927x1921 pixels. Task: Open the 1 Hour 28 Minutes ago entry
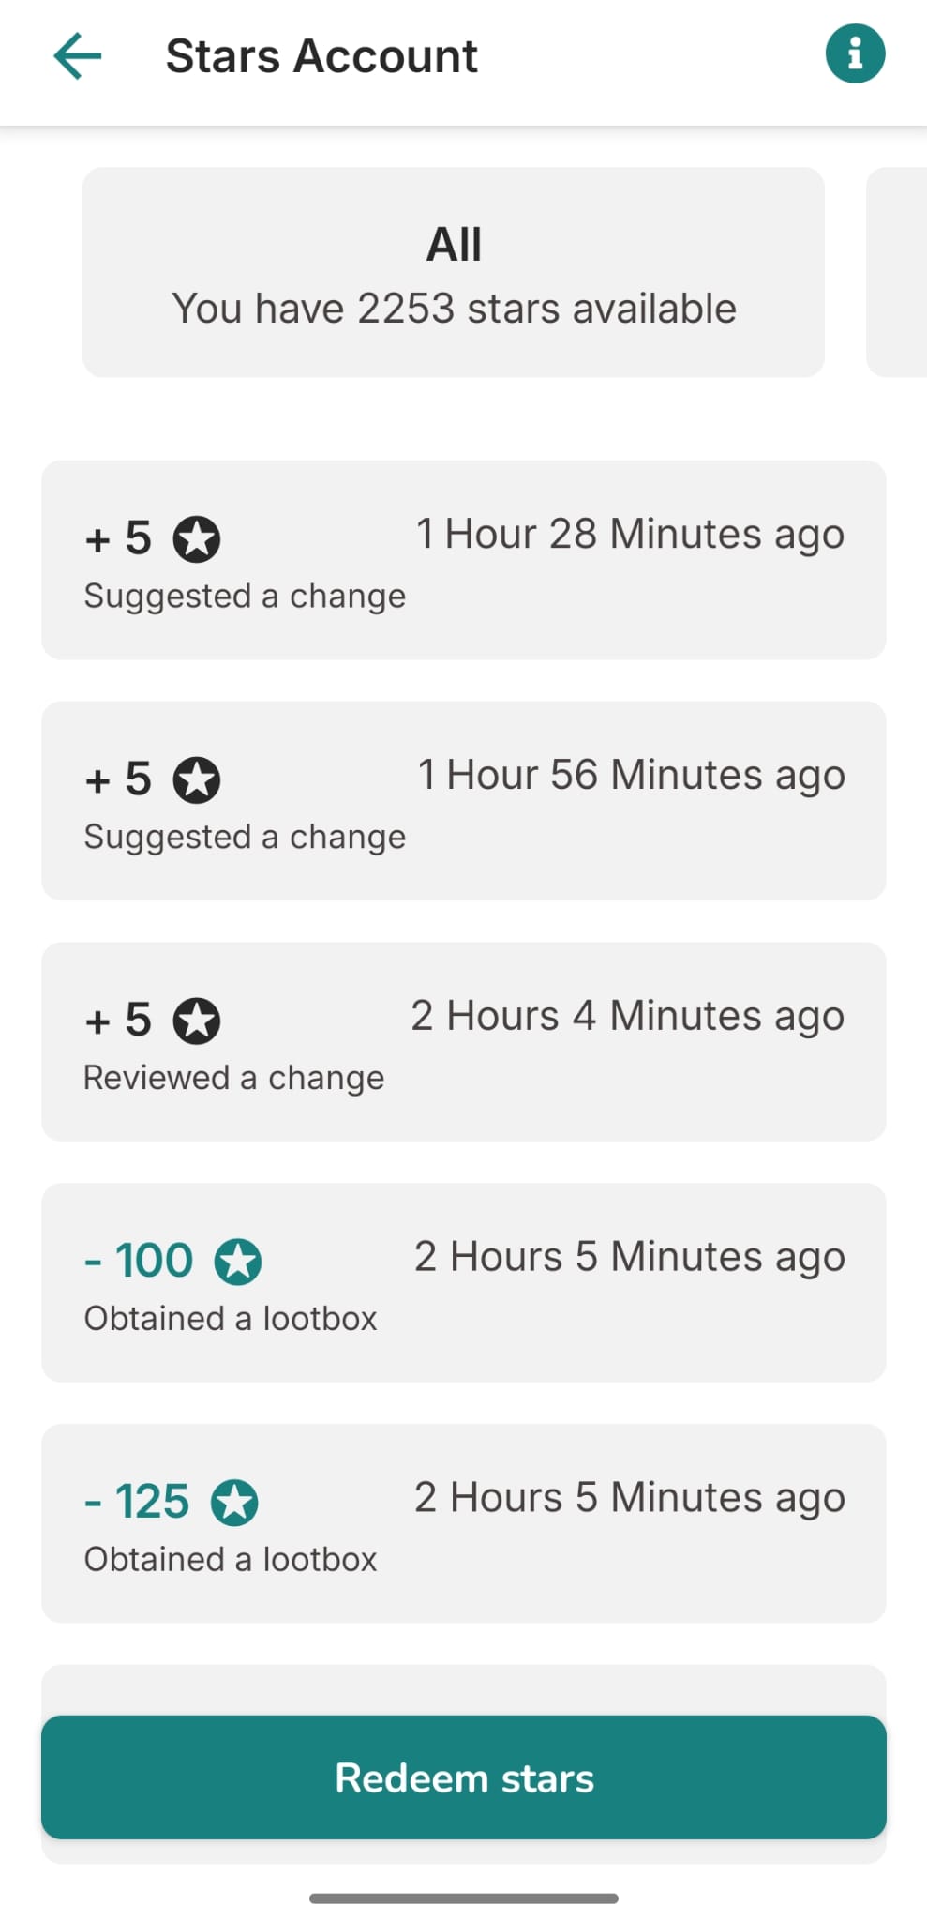tap(463, 560)
